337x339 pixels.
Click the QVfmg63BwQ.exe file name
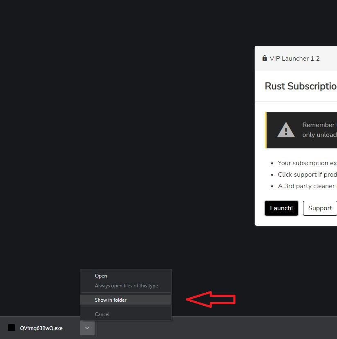click(x=41, y=328)
